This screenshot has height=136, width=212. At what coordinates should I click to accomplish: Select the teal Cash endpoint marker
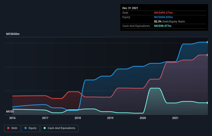pos(207,103)
